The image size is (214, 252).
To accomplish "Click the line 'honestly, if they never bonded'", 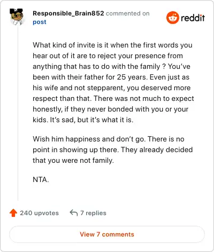I will pyautogui.click(x=111, y=109).
